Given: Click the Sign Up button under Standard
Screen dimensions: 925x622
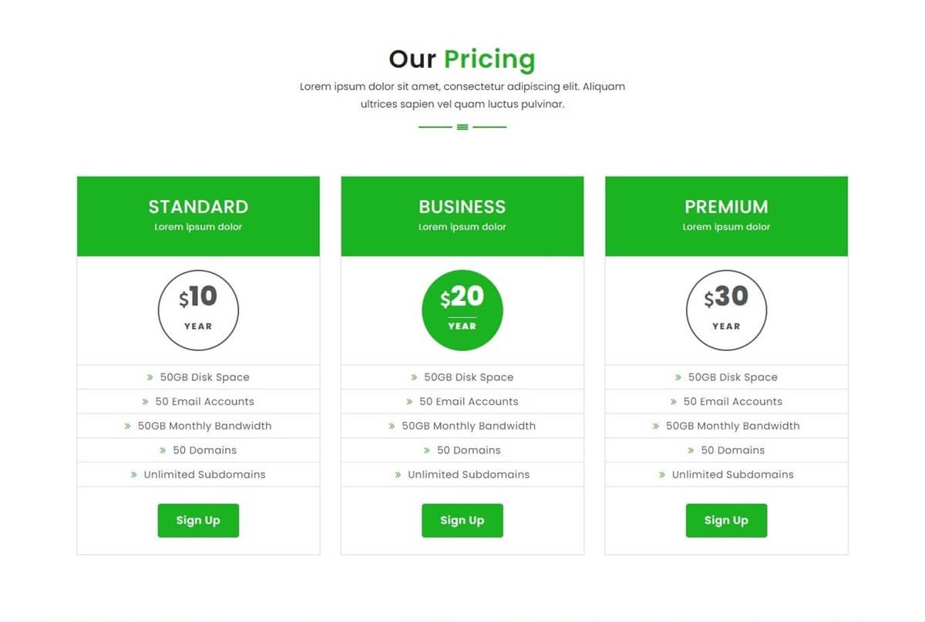Looking at the screenshot, I should [x=198, y=520].
